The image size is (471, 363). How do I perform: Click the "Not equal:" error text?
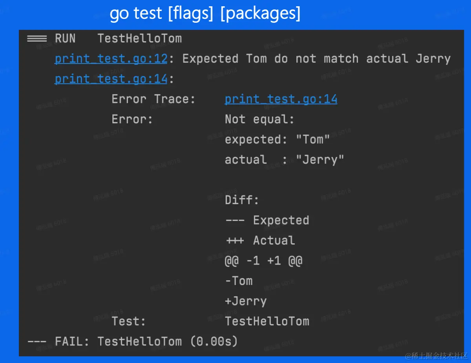pos(259,119)
